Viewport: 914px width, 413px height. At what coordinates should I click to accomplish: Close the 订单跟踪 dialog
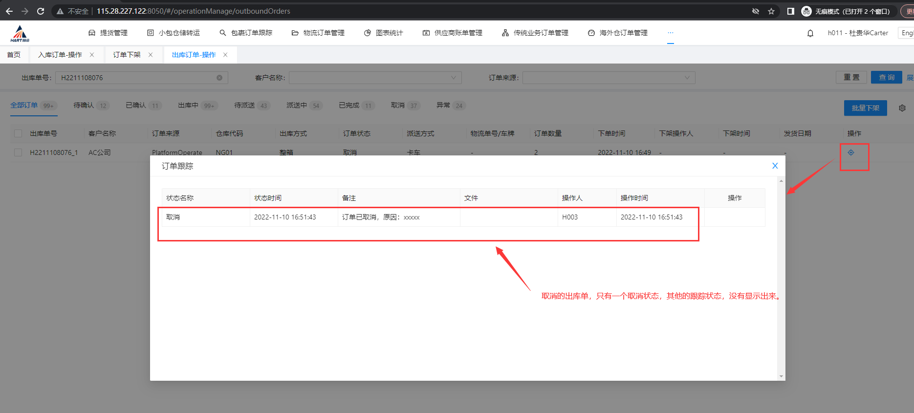775,166
